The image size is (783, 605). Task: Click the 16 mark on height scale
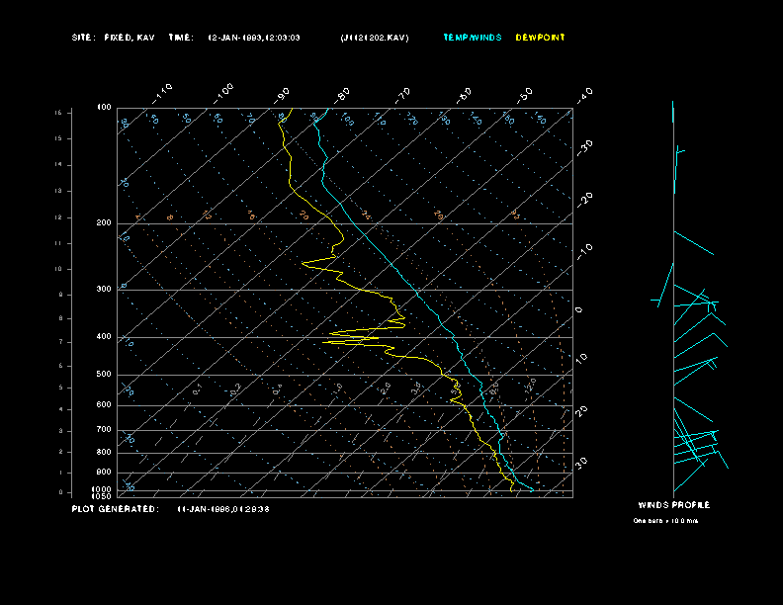59,113
